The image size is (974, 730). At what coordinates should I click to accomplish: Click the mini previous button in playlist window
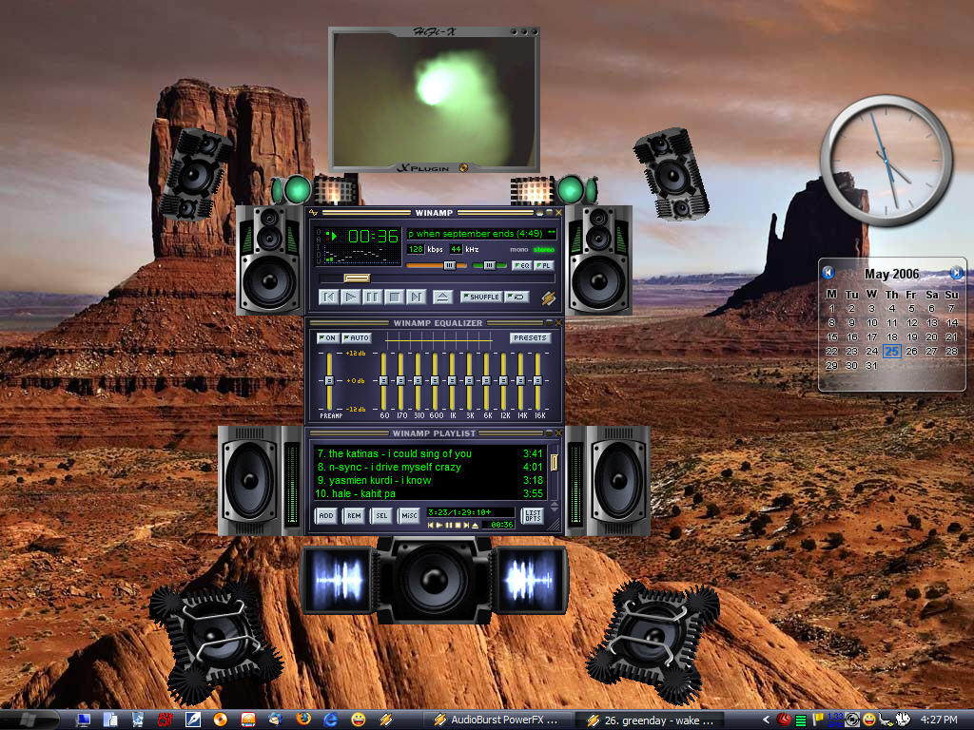pyautogui.click(x=431, y=525)
